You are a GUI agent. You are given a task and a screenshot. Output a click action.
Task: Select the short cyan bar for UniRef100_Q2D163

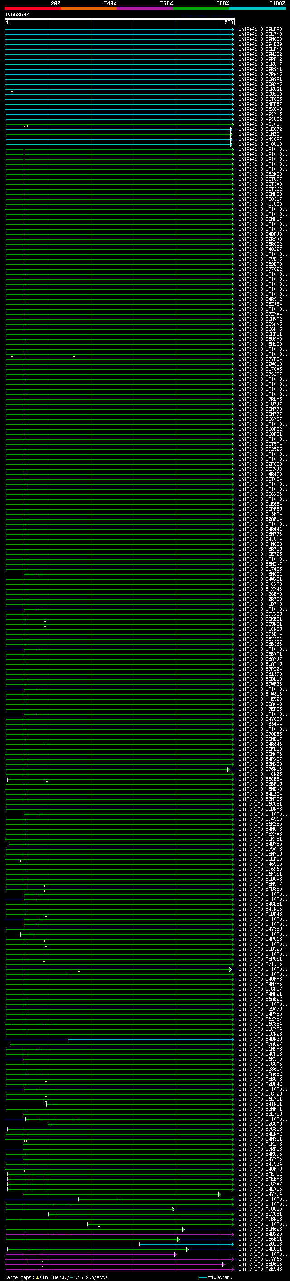coord(186,1244)
